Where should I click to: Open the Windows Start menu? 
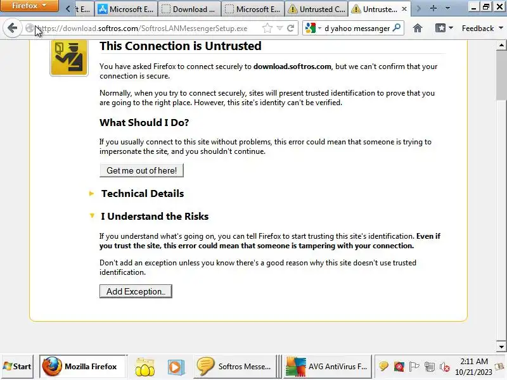pyautogui.click(x=17, y=367)
